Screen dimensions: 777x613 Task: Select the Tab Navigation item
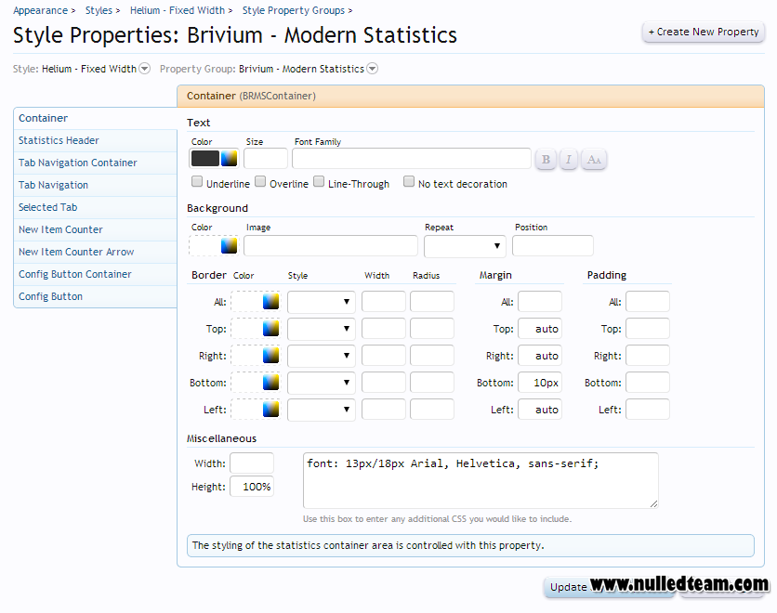[95, 185]
